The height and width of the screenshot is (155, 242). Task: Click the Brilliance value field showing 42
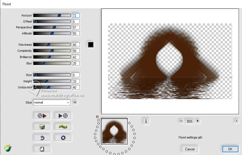pos(76,57)
